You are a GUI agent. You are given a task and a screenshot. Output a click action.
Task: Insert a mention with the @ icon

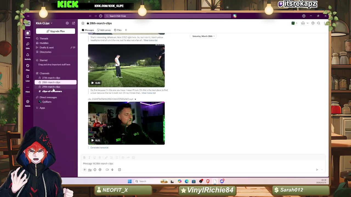click(x=100, y=170)
